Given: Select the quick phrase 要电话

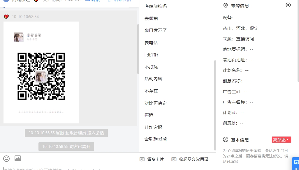Looking at the screenshot, I should tap(151, 42).
